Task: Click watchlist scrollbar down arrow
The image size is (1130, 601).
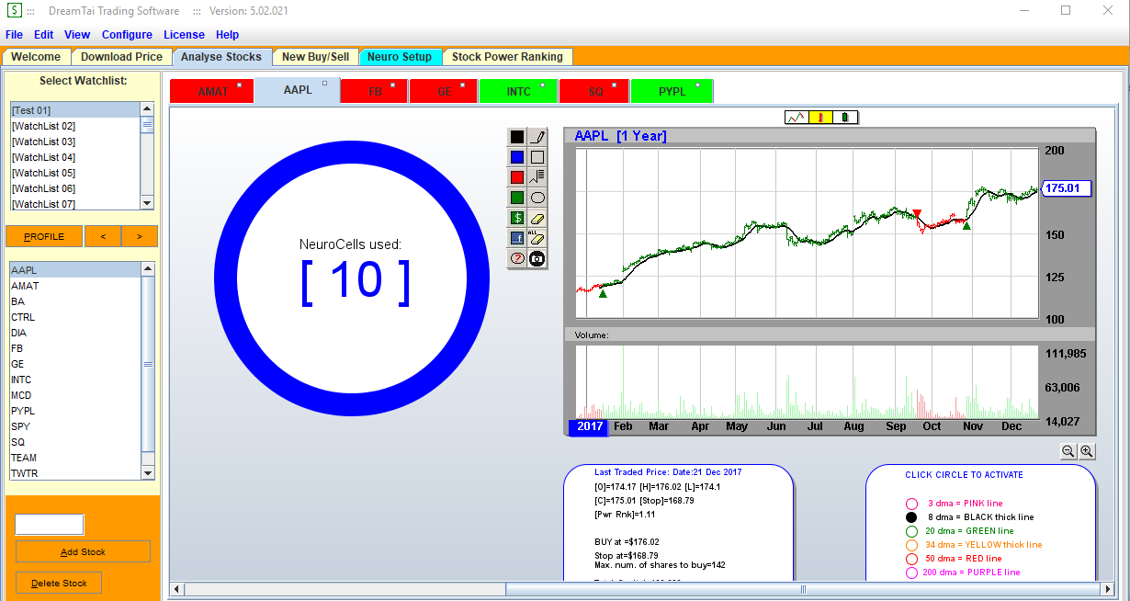Action: pos(147,203)
